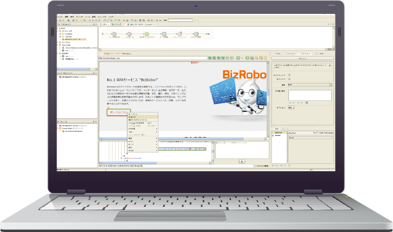
Task: Open the 座標 dropdown in the action panel
Action: (x=310, y=85)
